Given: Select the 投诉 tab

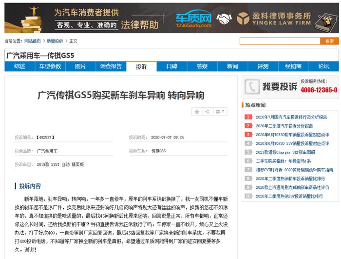Looking at the screenshot, I should coord(141,67).
